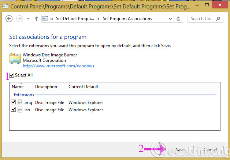
Task: Sort by the Current Default column header
Action: click(x=84, y=87)
